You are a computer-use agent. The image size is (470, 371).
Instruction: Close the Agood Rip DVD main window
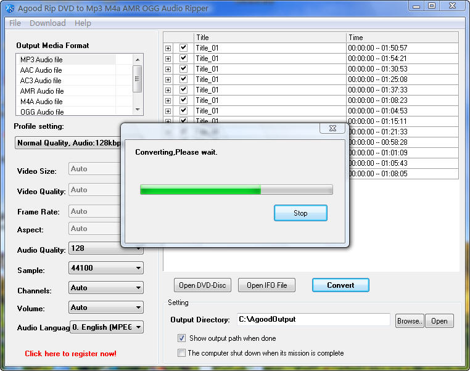[x=452, y=6]
